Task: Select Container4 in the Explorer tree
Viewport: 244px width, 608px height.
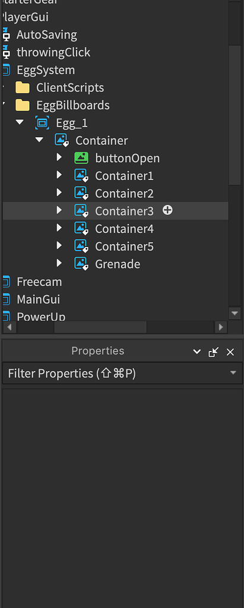Action: point(124,229)
